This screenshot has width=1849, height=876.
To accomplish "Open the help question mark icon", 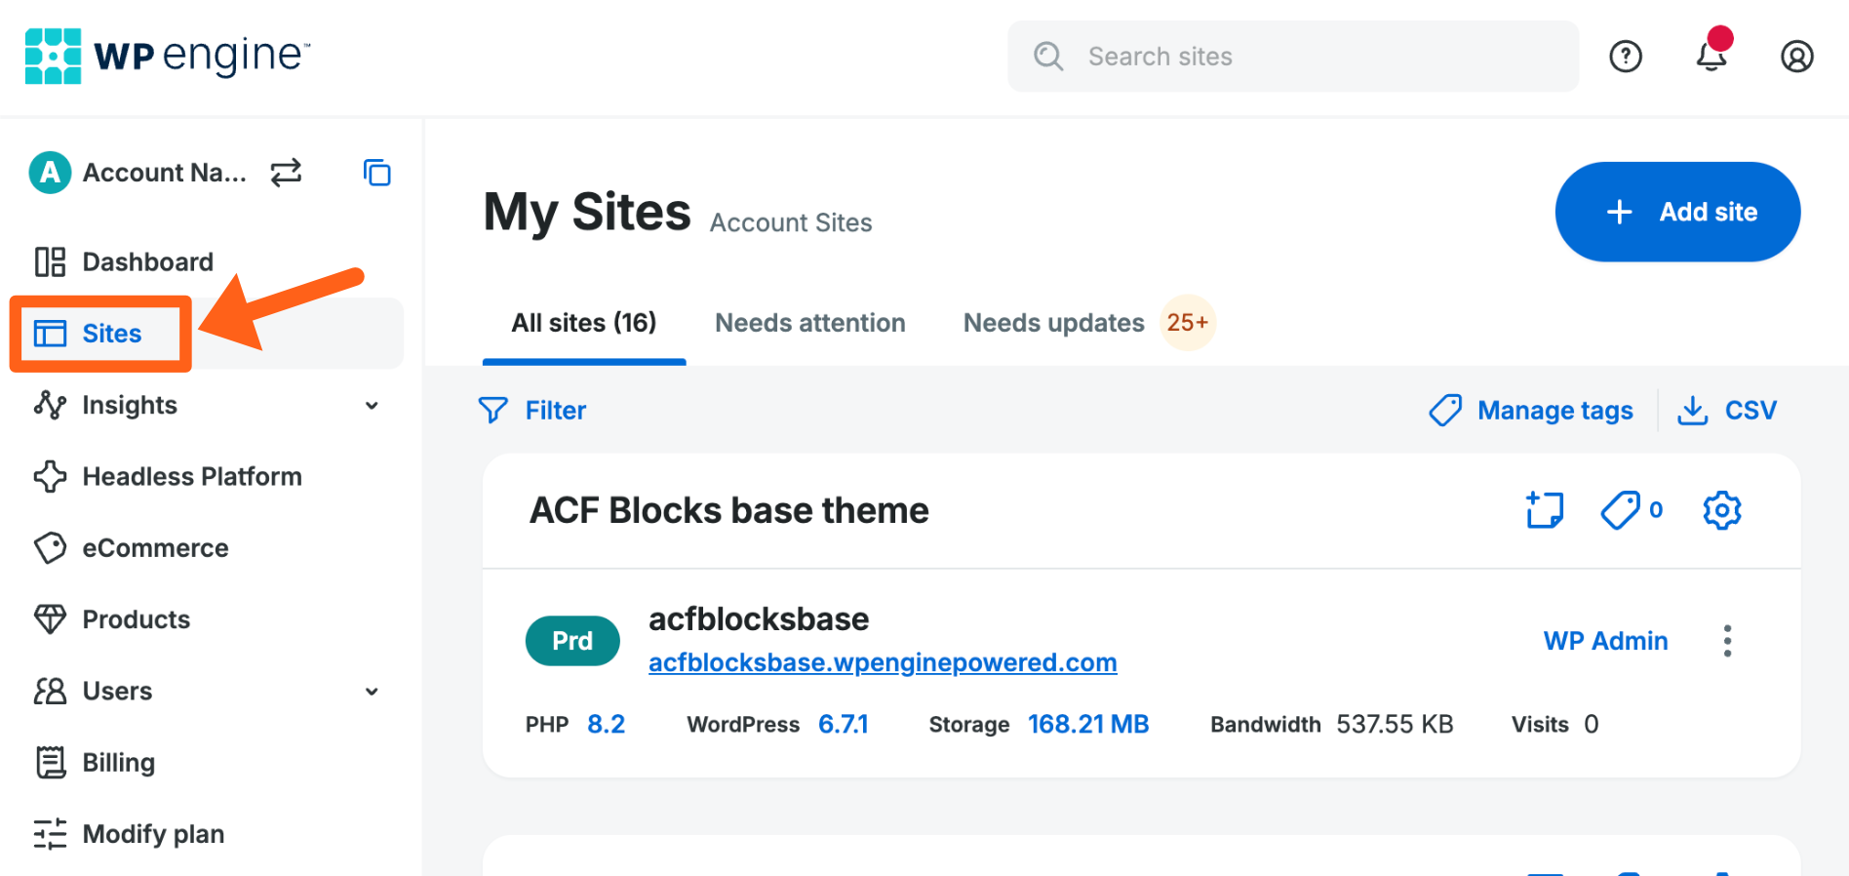I will click(1626, 57).
